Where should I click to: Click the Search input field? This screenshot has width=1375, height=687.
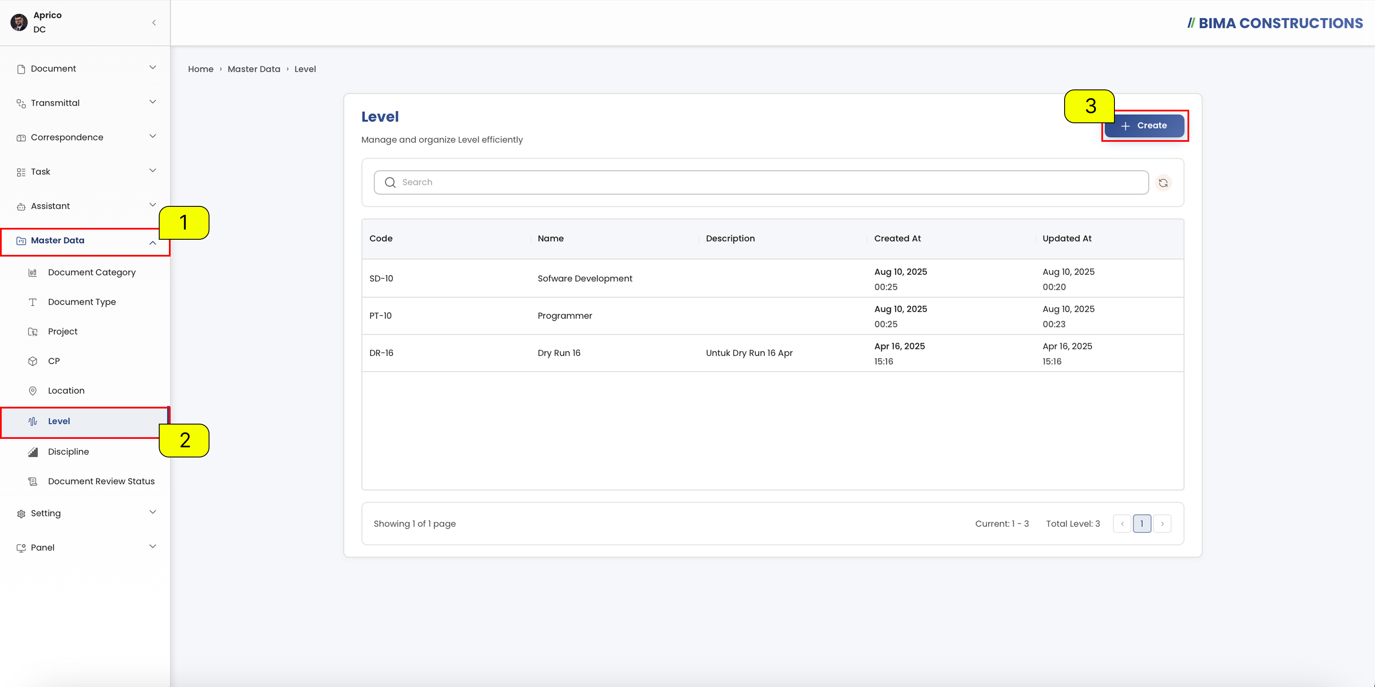click(761, 182)
